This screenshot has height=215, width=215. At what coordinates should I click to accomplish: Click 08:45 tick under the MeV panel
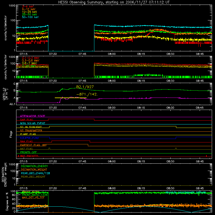tap(200, 81)
